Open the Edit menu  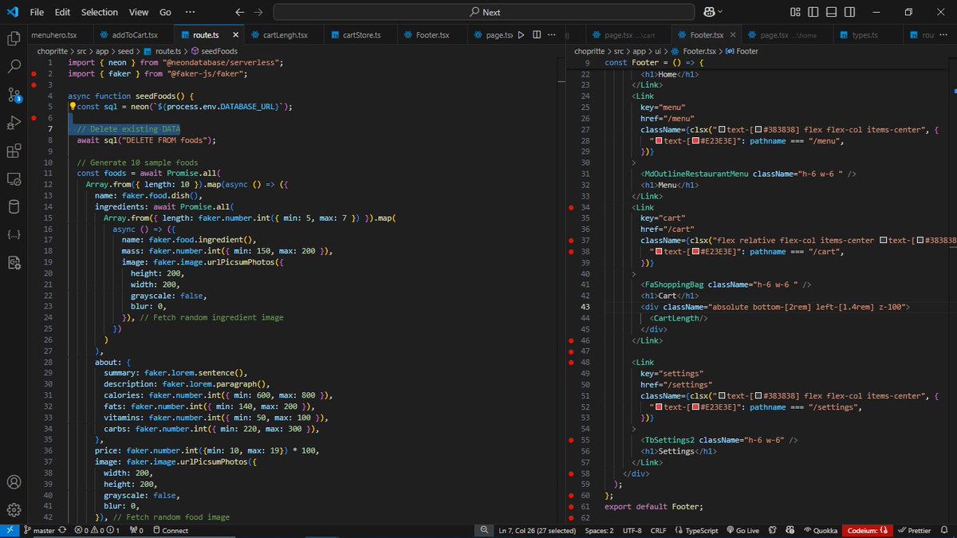pyautogui.click(x=63, y=12)
